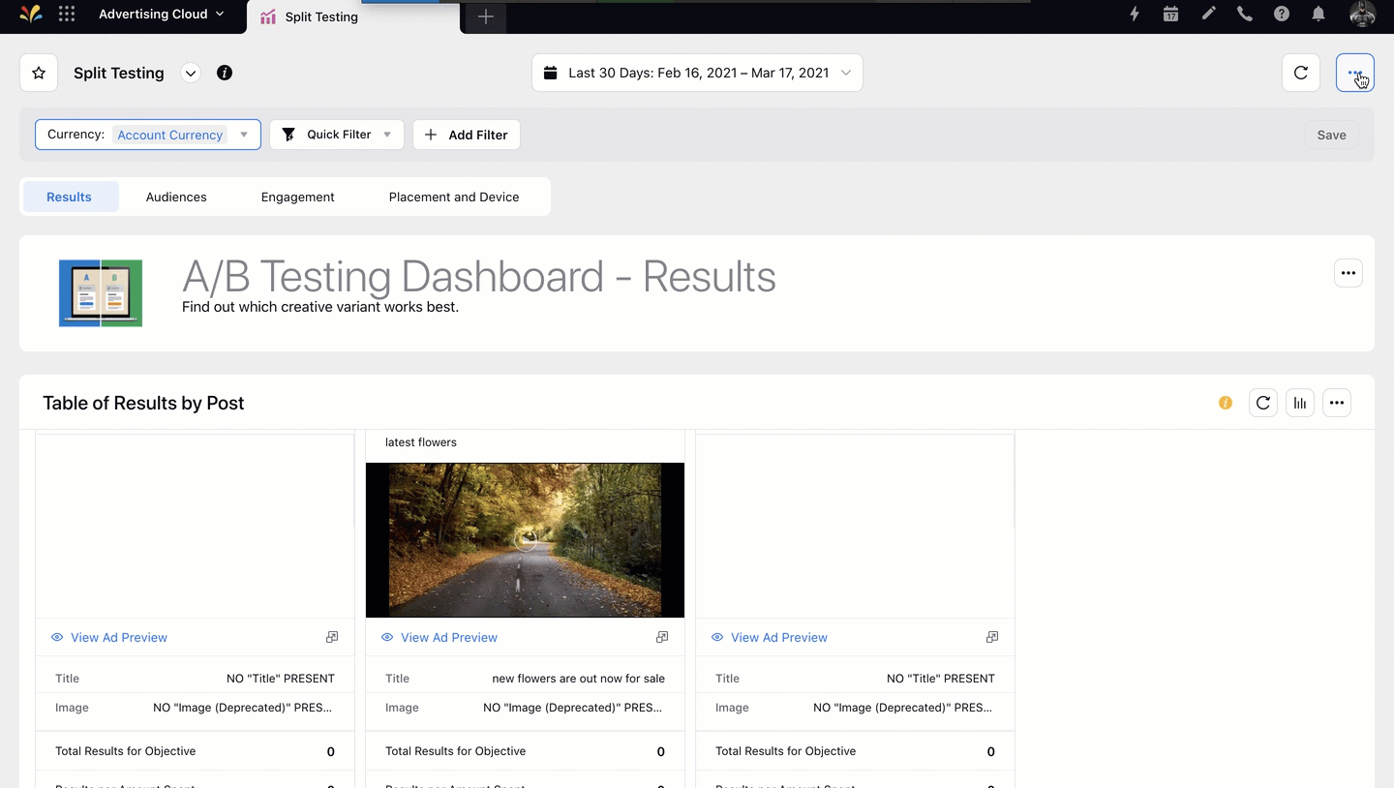This screenshot has width=1394, height=788.
Task: Click 'A/B Testing Dashboard – Results' heading
Action: [479, 276]
